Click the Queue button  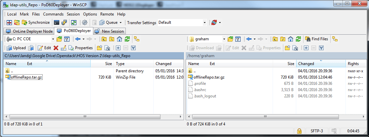109,22
